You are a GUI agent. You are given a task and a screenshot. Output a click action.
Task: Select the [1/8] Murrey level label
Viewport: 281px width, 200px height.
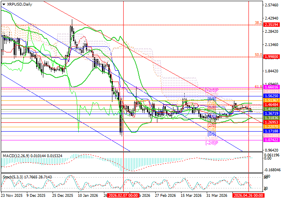212,130
